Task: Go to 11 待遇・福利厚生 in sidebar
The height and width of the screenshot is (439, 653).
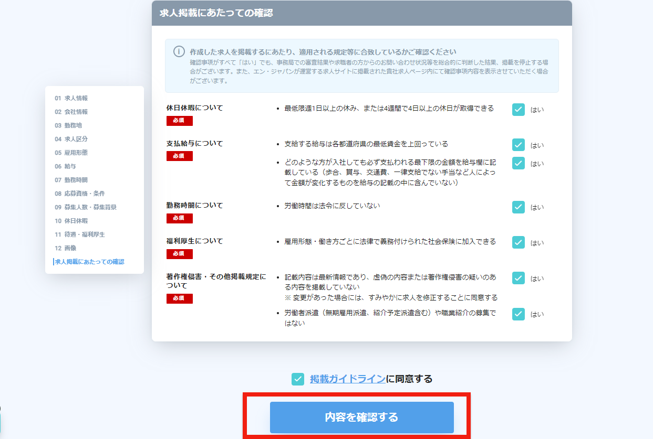Action: click(80, 234)
